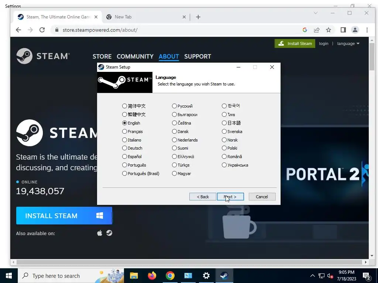378x283 pixels.
Task: Select Français as Steam language
Action: click(x=124, y=132)
